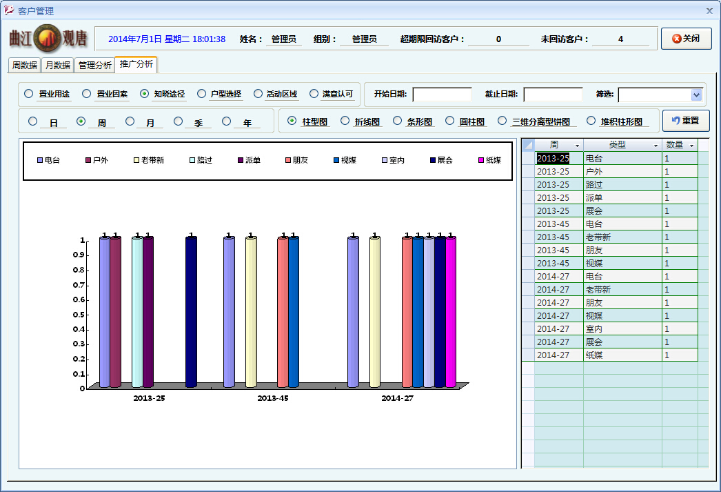Click the 重置 reset button
The image size is (721, 492).
point(686,121)
